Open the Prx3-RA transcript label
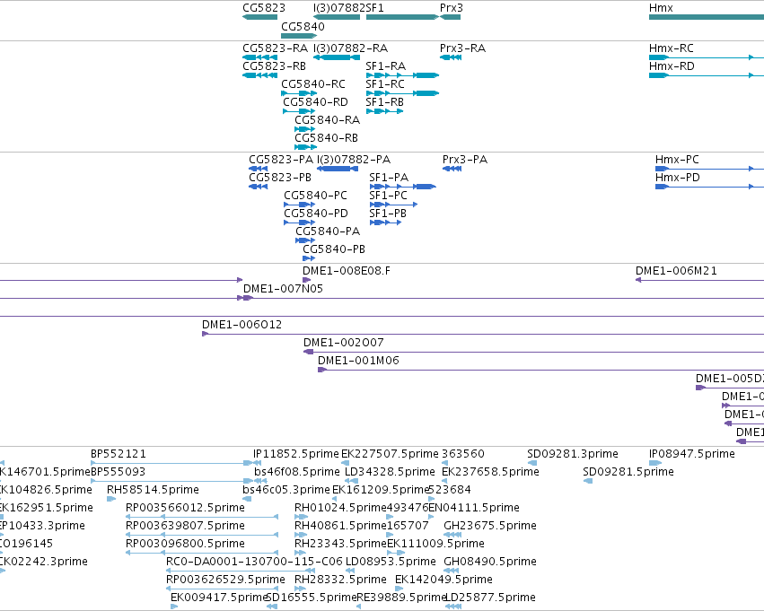764x611 pixels. (462, 48)
